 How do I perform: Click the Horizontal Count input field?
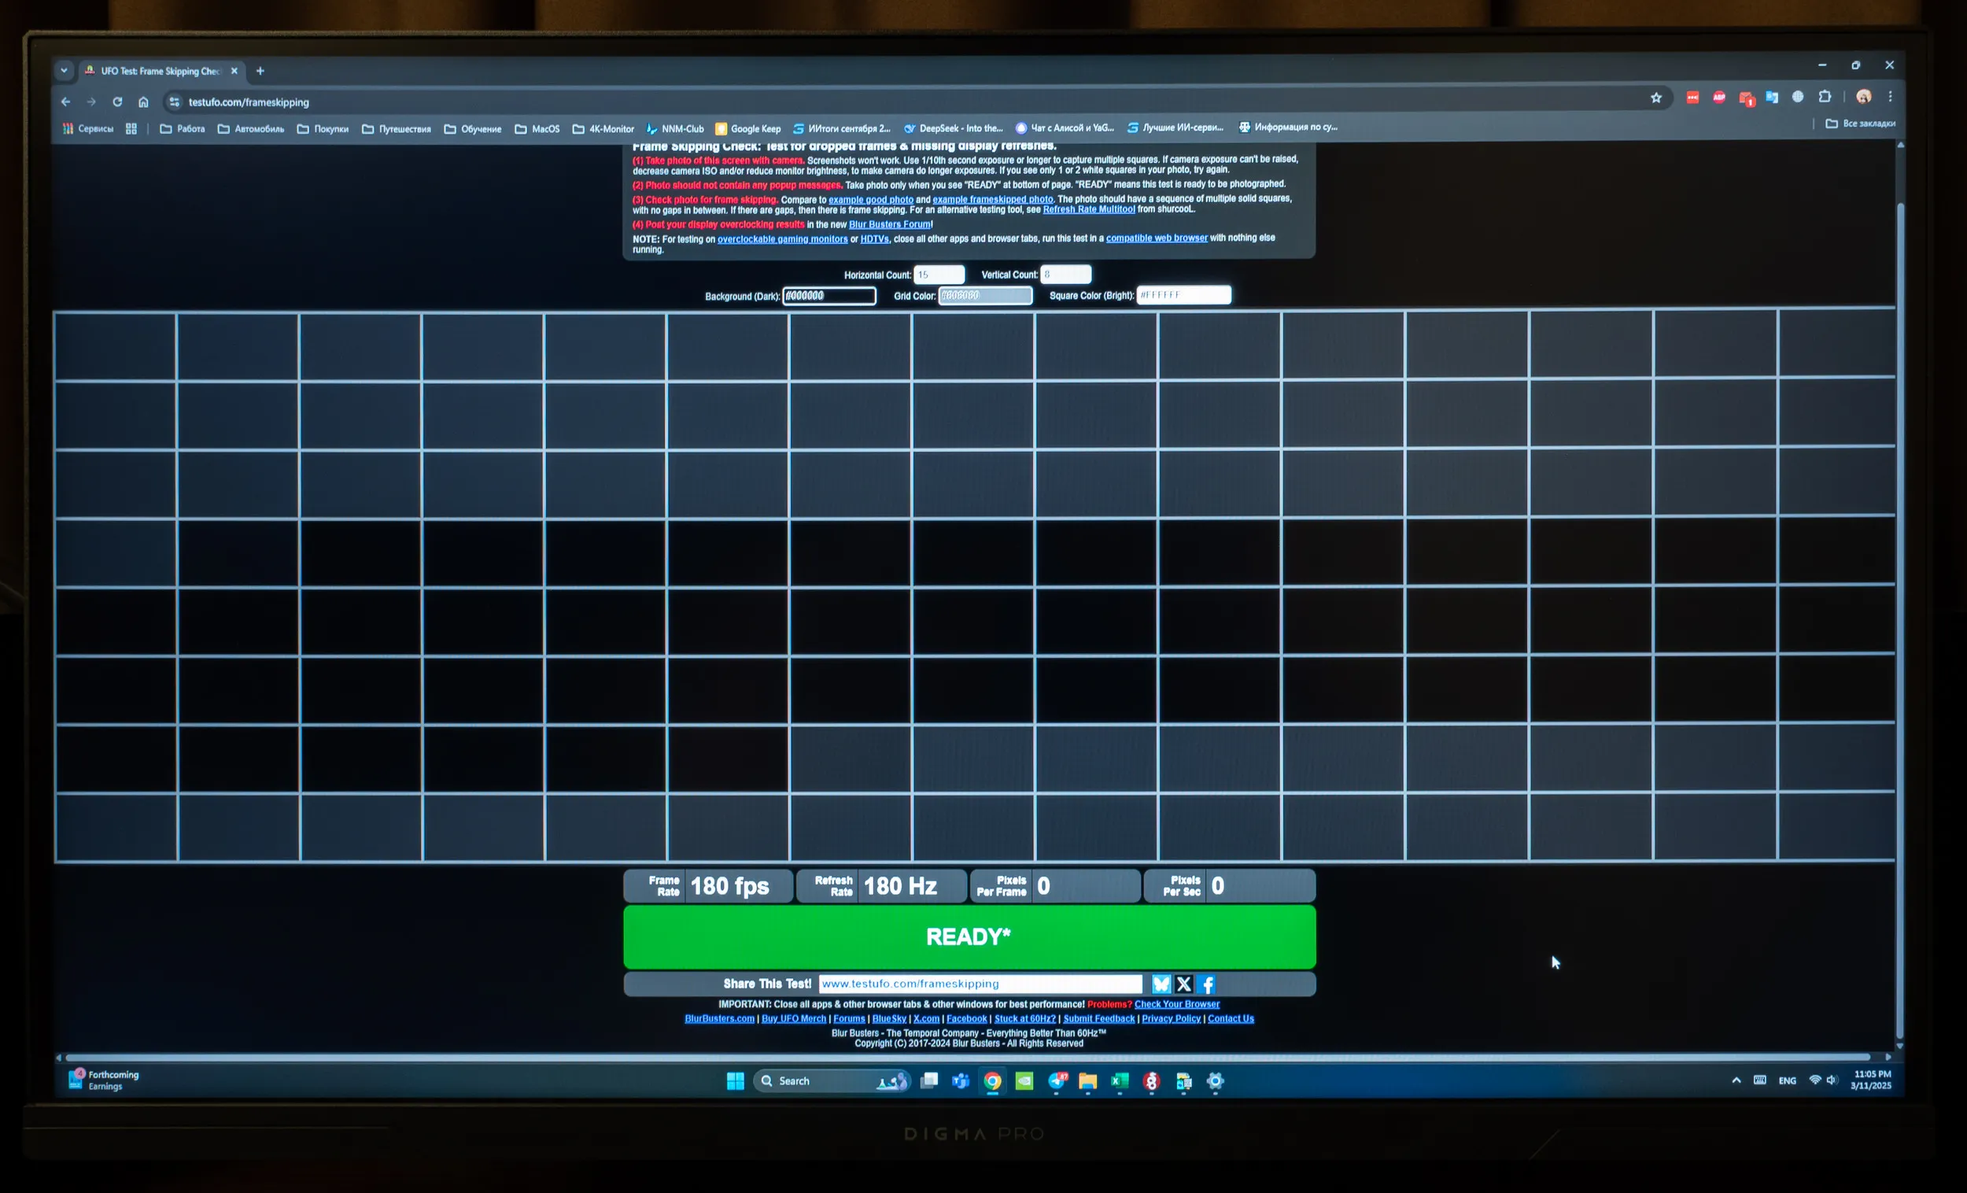click(939, 275)
